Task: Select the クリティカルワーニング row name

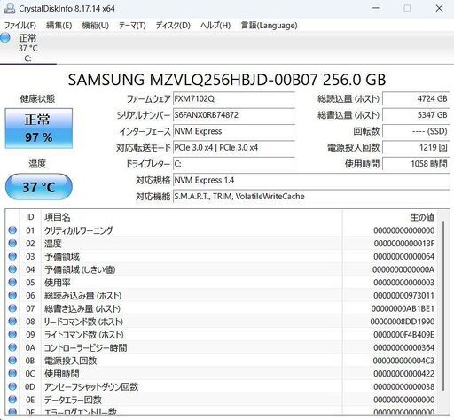Action: [x=78, y=230]
